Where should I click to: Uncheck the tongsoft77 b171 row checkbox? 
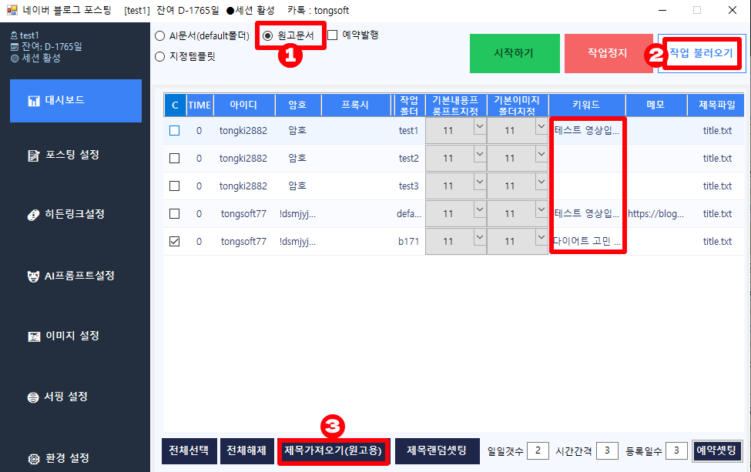pyautogui.click(x=174, y=242)
